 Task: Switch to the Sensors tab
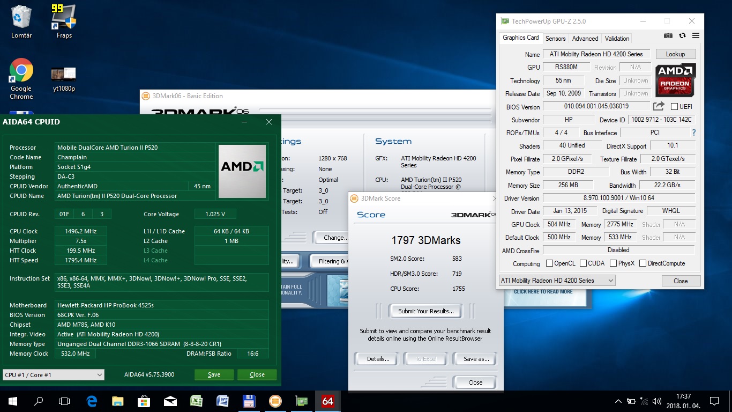(x=555, y=39)
